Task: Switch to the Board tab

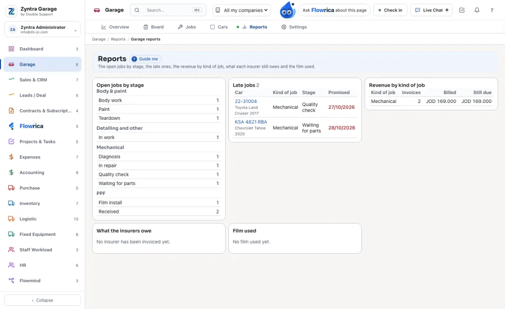Action: (x=153, y=27)
